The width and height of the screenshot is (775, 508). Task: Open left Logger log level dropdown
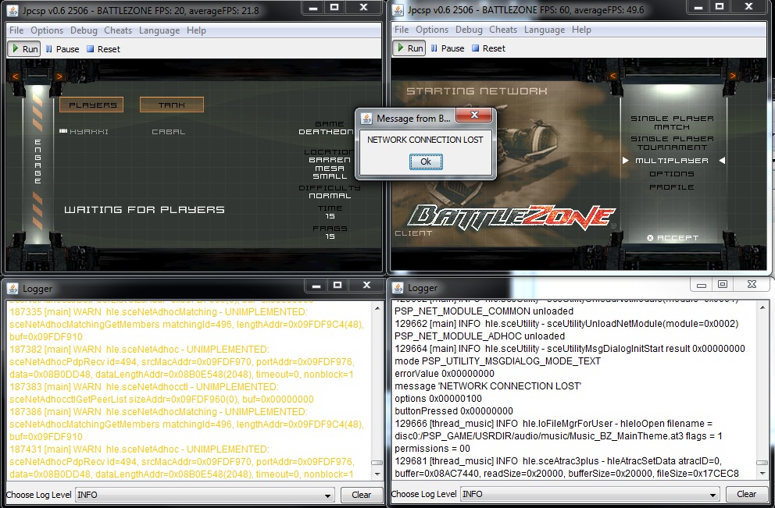point(205,494)
